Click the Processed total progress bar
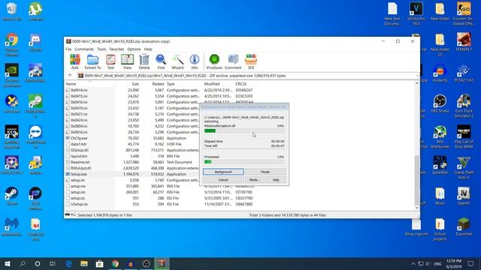481x270 pixels. pos(244,162)
